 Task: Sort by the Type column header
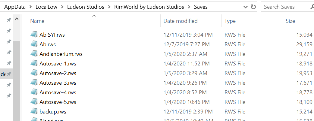click(230, 21)
